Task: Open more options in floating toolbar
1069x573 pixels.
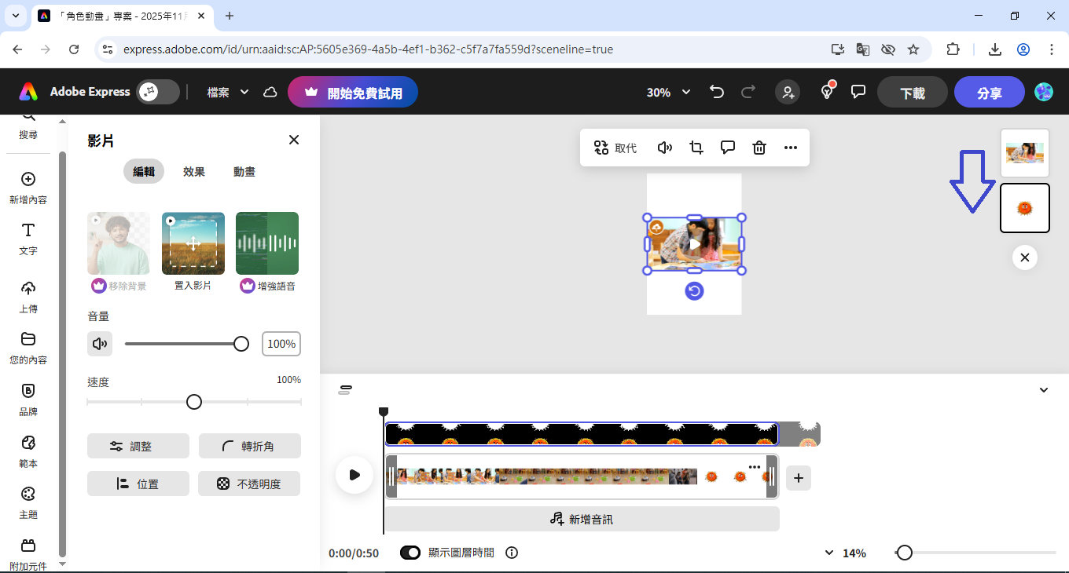Action: click(791, 148)
